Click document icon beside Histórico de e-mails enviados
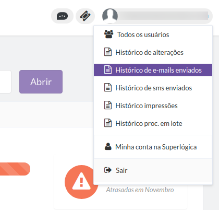This screenshot has width=219, height=210. pos(108,69)
